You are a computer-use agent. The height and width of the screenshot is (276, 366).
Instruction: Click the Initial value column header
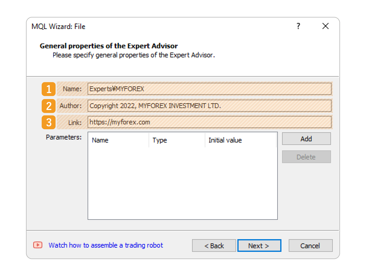225,140
